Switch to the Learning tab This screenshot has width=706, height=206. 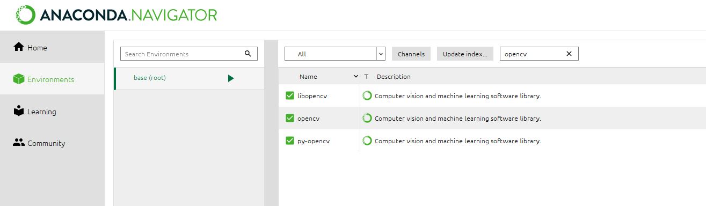pyautogui.click(x=52, y=111)
